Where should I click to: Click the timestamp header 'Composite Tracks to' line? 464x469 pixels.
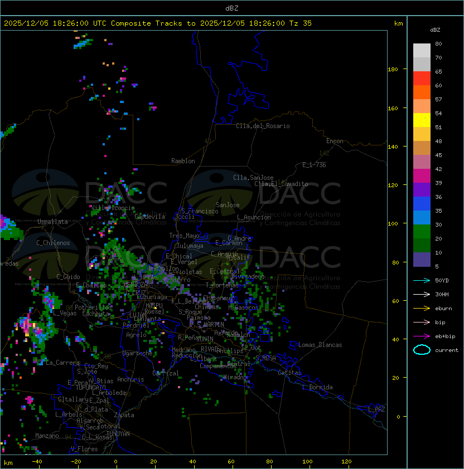158,23
